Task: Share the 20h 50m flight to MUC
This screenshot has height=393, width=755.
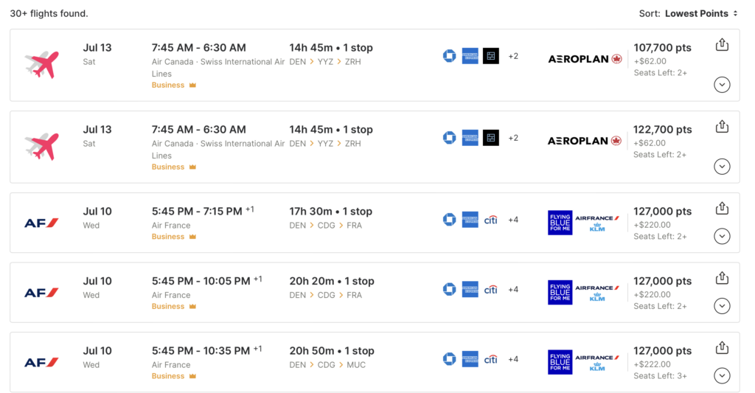Action: click(x=722, y=348)
